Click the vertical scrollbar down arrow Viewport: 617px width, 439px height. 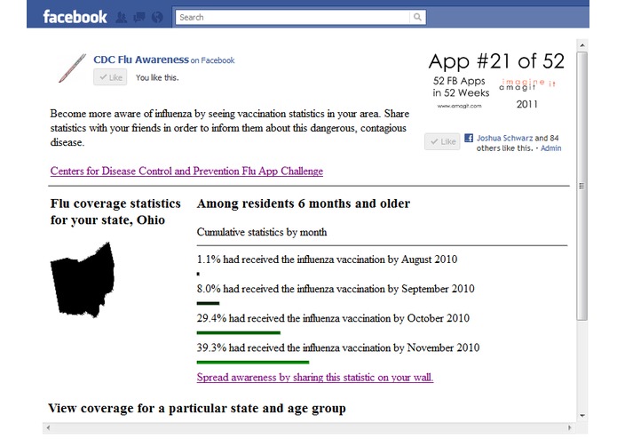(x=582, y=416)
